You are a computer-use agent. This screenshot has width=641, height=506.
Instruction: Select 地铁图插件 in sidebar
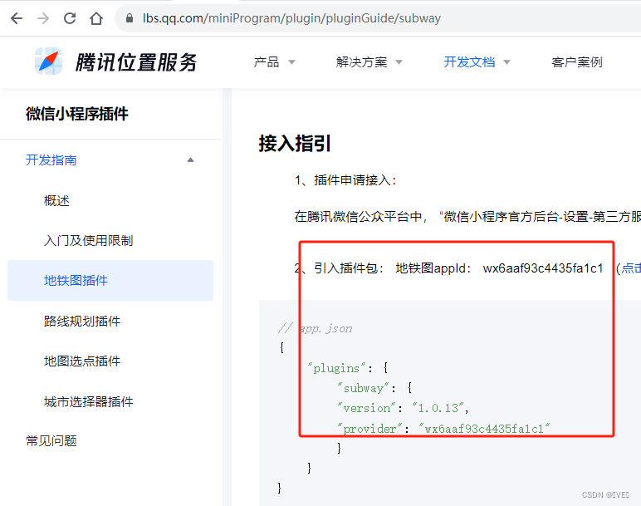pos(110,281)
